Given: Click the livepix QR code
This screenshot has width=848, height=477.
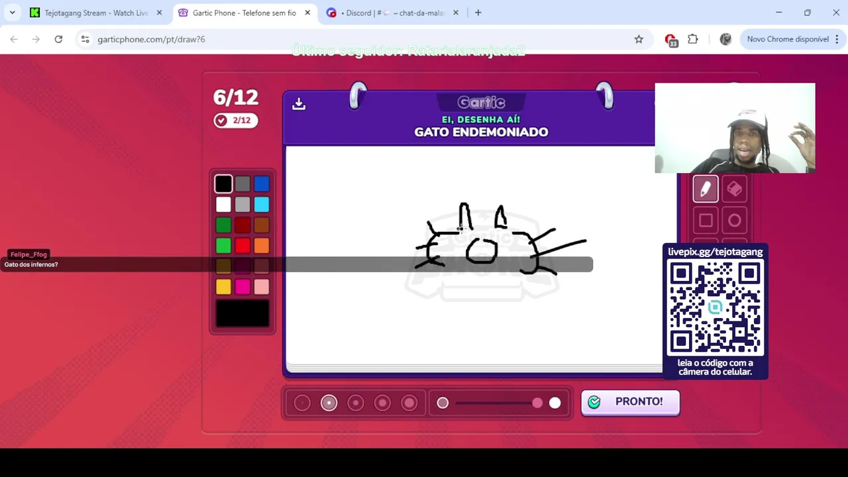Looking at the screenshot, I should point(715,309).
